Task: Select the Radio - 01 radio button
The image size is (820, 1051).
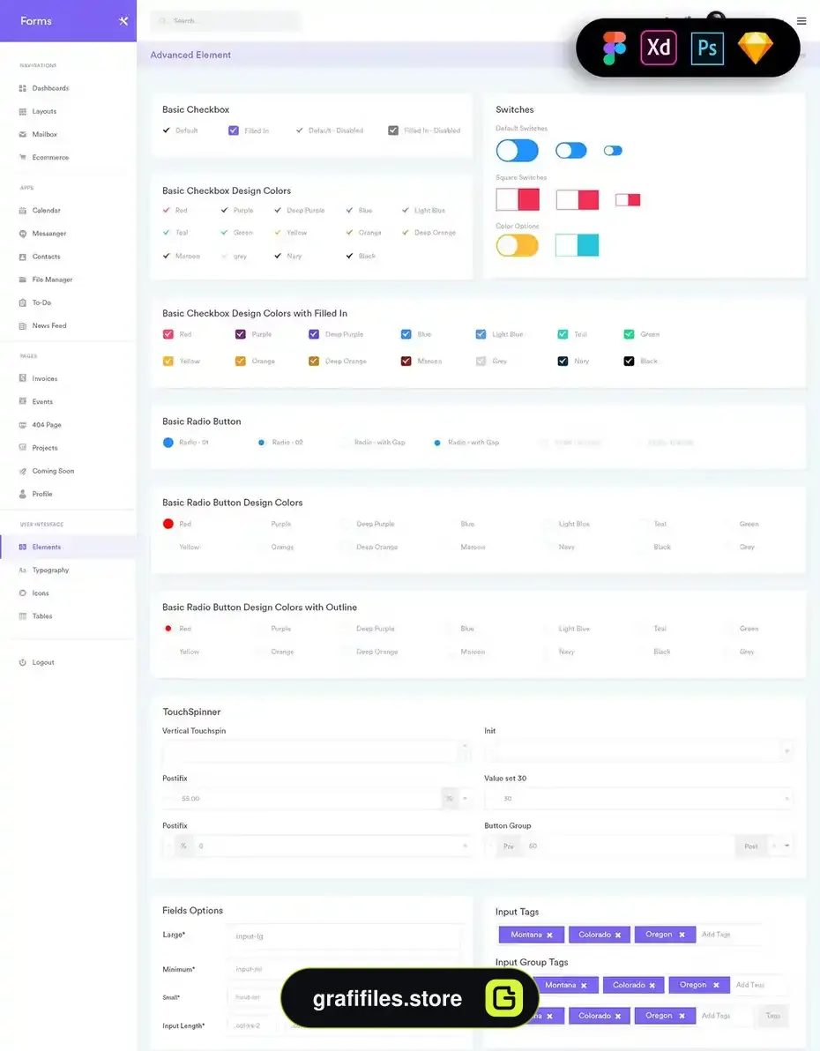Action: pos(168,443)
